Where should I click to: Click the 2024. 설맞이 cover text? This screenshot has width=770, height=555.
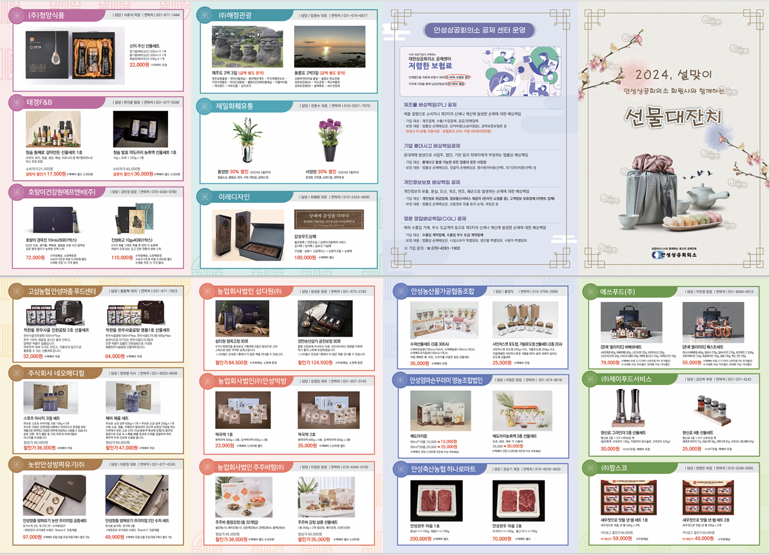[x=673, y=75]
